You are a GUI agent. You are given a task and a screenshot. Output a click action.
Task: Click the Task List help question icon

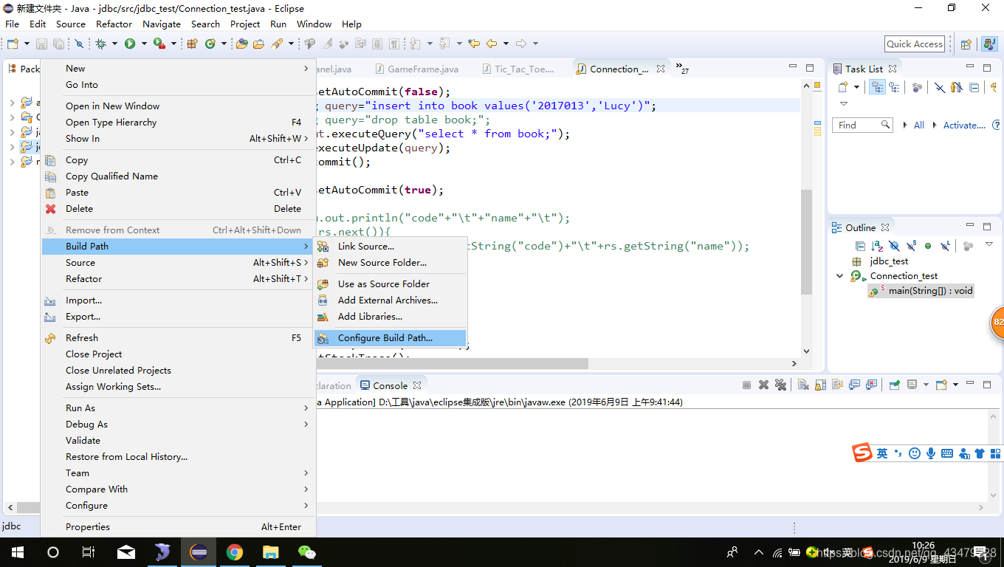pyautogui.click(x=997, y=126)
